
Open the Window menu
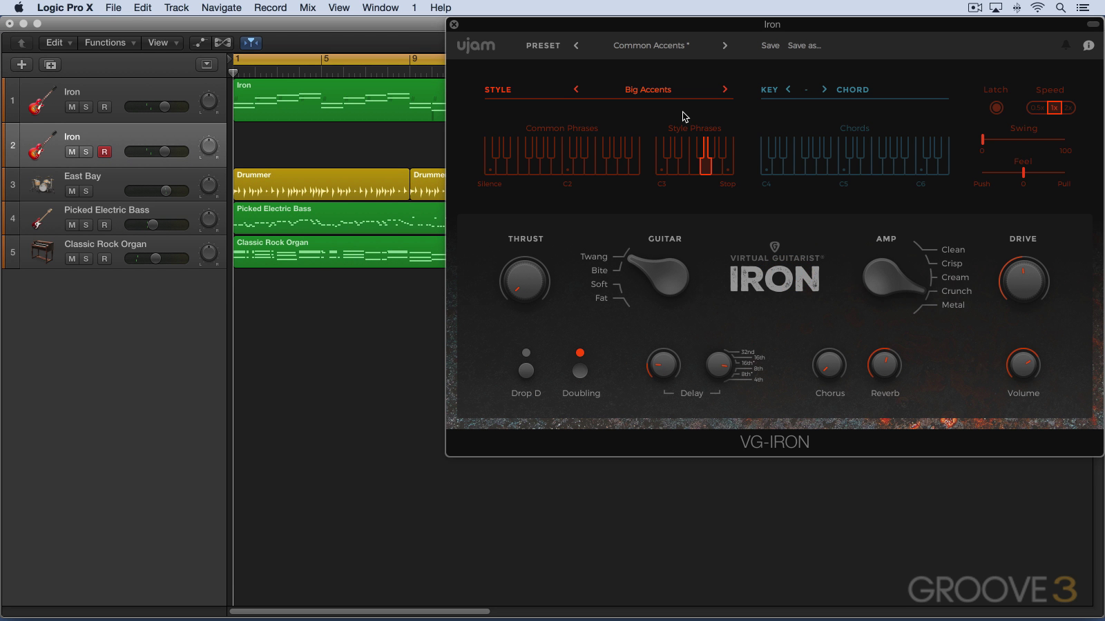pyautogui.click(x=380, y=8)
